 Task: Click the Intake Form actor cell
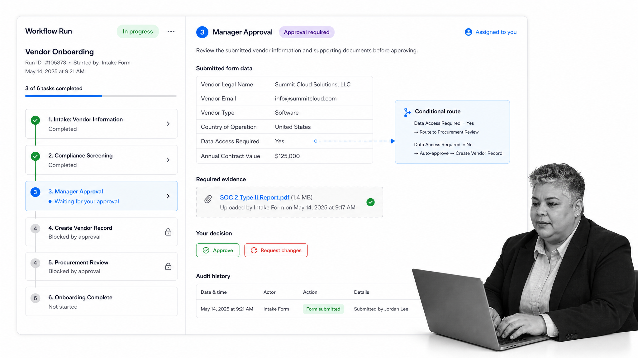(x=276, y=309)
